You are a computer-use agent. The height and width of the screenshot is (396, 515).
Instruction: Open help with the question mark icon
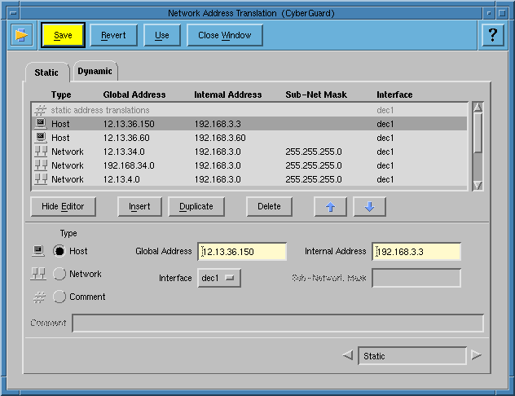pos(491,35)
